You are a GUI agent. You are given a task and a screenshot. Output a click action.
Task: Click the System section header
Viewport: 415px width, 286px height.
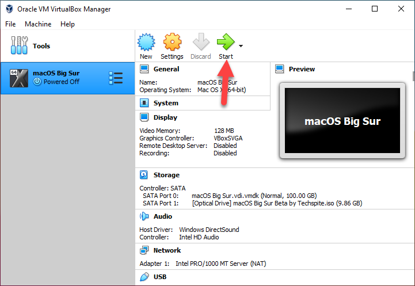166,103
